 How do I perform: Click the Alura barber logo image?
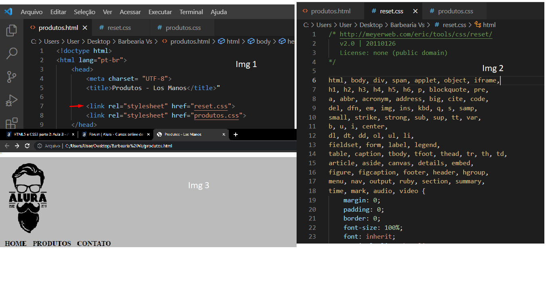tap(28, 198)
